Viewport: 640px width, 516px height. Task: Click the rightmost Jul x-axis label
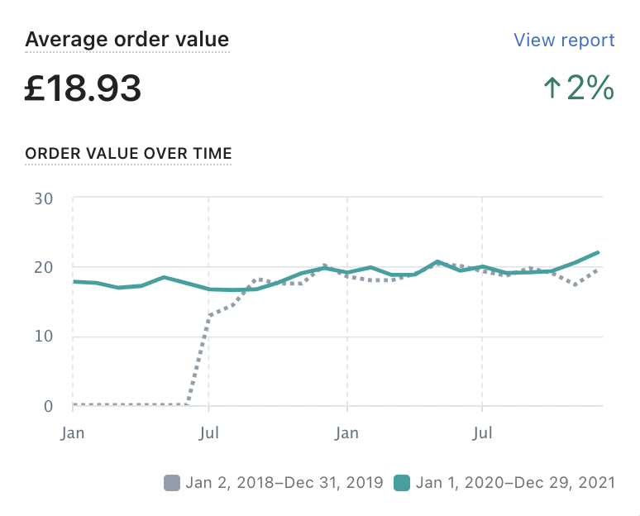[482, 432]
